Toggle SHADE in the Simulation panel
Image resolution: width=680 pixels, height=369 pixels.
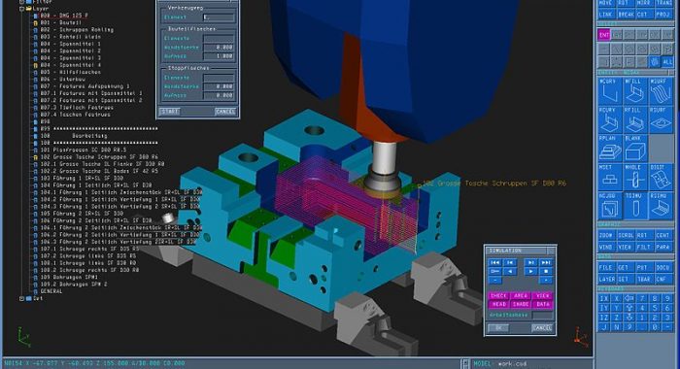point(521,304)
